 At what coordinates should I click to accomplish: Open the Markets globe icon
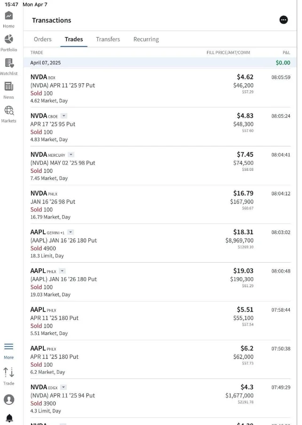tap(8, 110)
